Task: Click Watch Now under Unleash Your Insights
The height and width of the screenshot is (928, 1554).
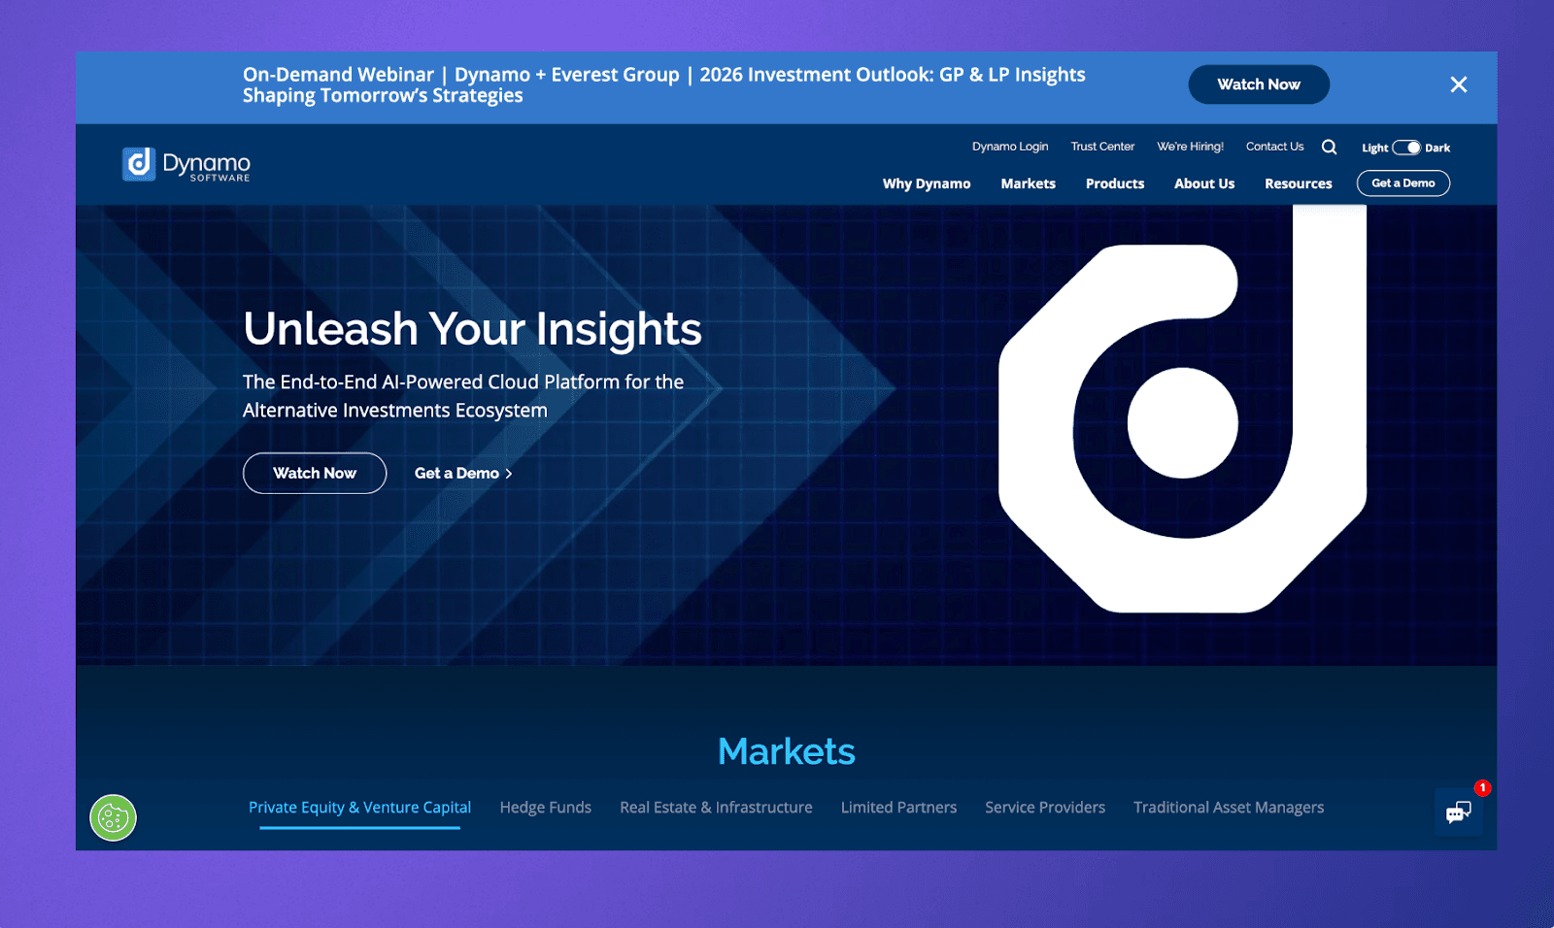Action: click(x=315, y=473)
